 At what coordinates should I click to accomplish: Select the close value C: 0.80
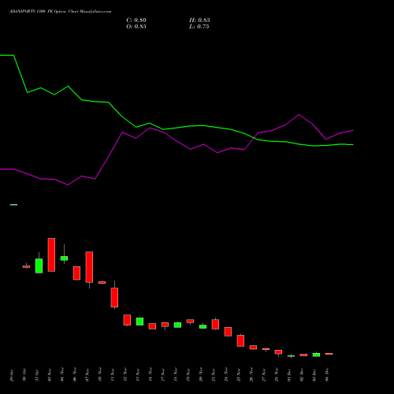[136, 20]
